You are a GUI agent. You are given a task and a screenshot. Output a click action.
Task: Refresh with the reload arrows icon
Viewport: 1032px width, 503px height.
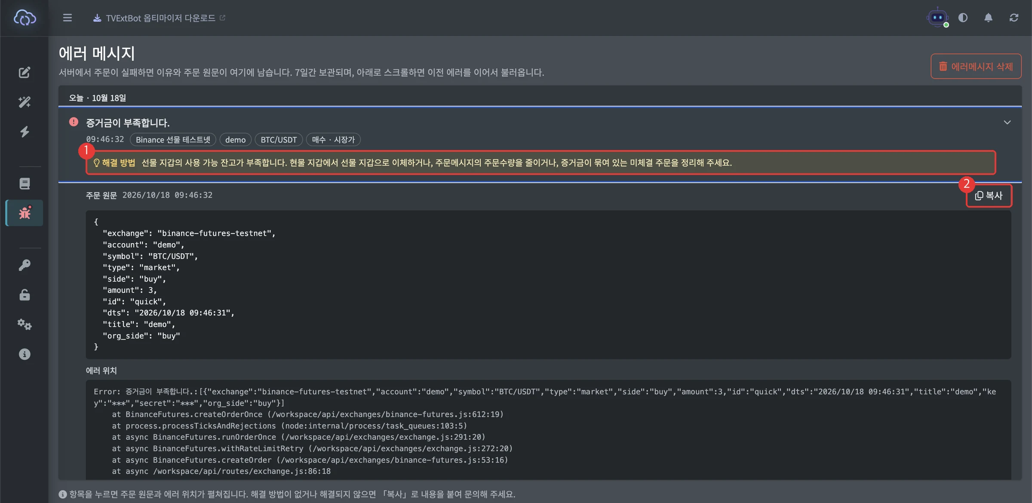[x=1014, y=18]
